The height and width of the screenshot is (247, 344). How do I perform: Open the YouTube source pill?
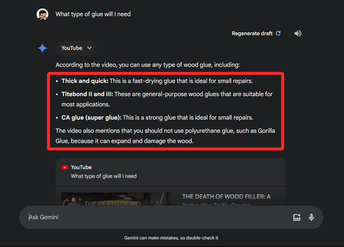(x=76, y=48)
